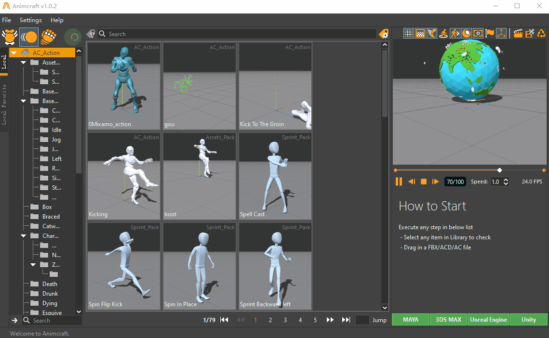
Task: Click the arrow icon beside tree search
Action: coord(14,320)
